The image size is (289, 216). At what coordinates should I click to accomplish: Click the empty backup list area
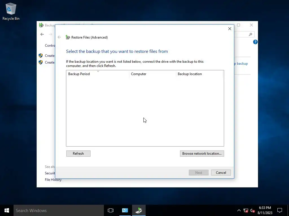(145, 112)
